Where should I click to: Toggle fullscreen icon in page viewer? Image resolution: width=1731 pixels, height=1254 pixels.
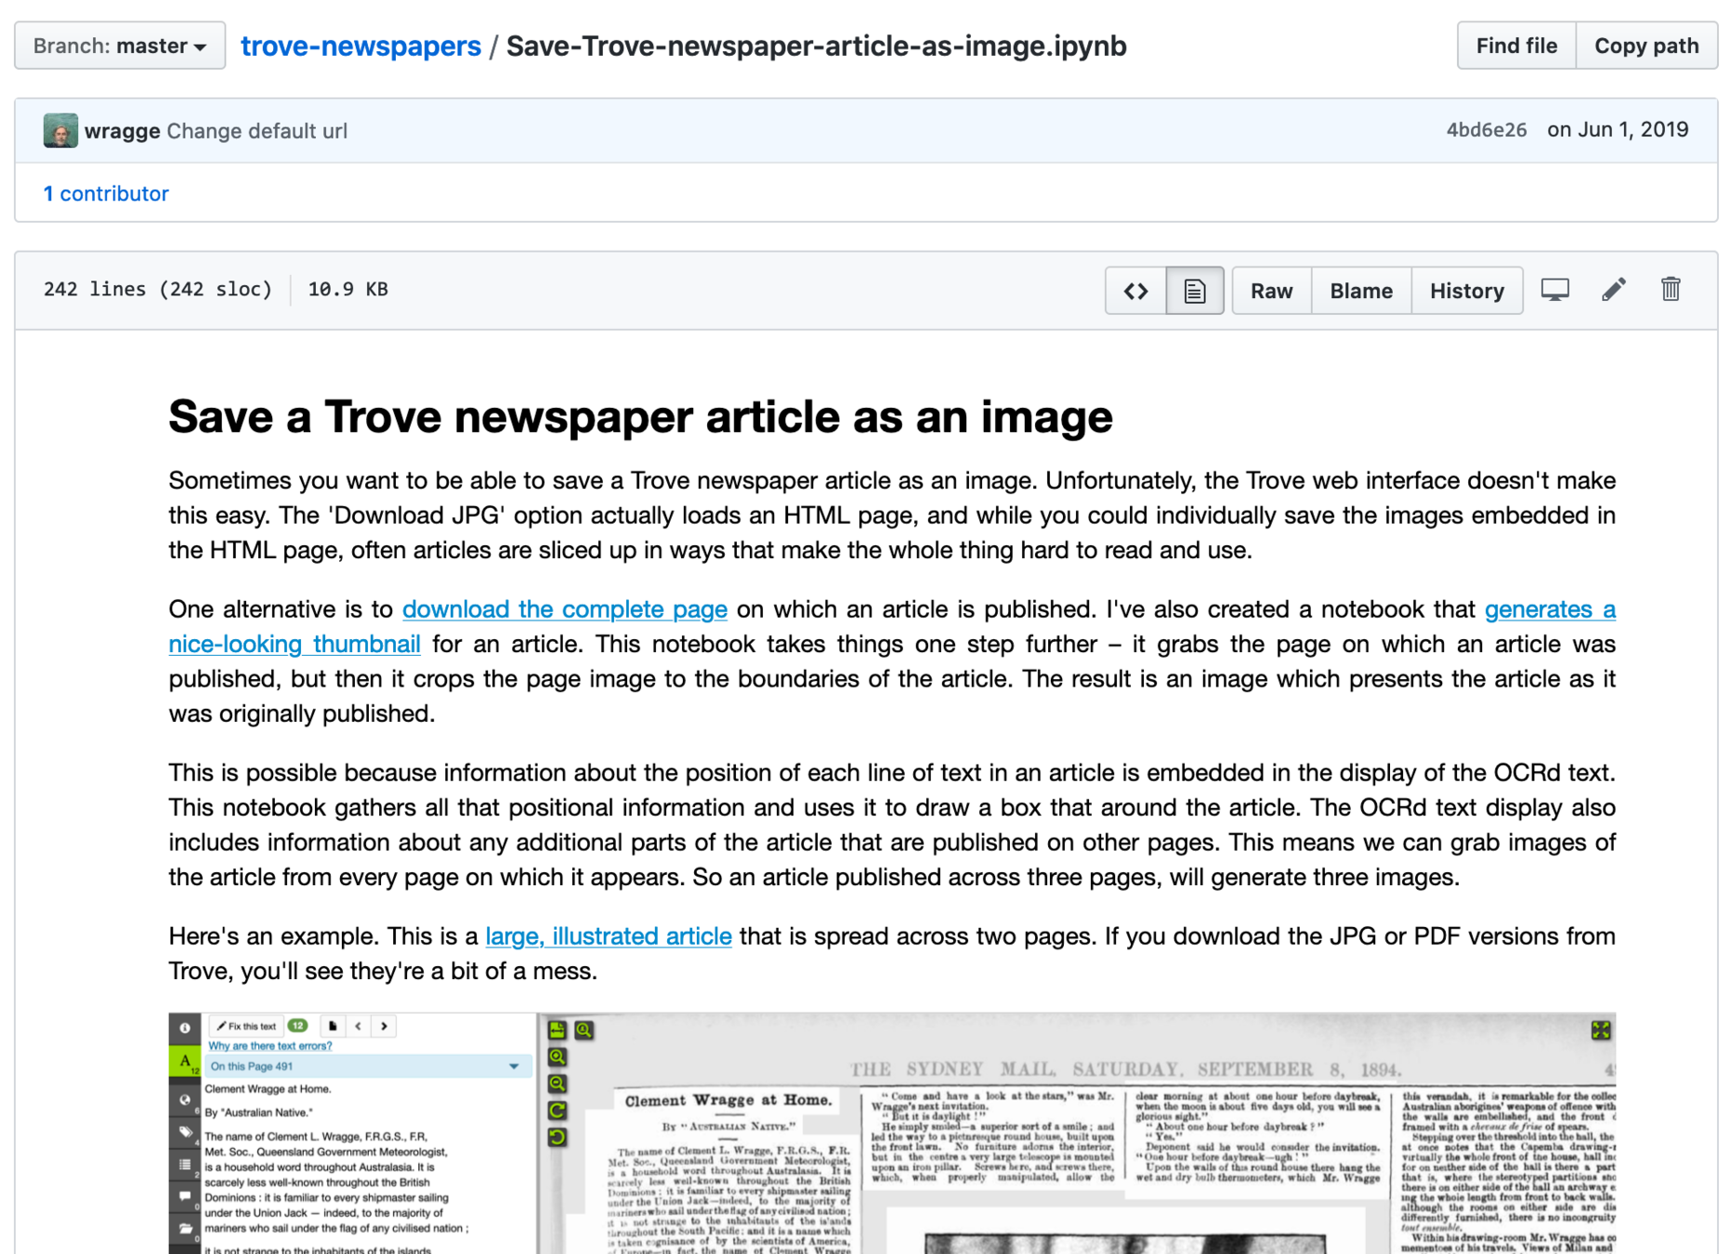(1600, 1030)
